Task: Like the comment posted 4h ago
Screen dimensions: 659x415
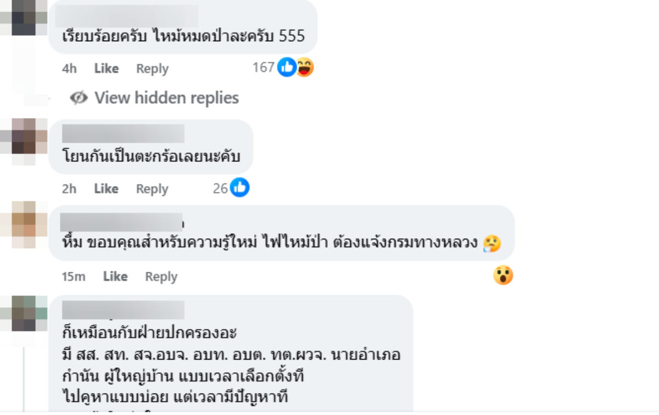Action: coord(106,69)
